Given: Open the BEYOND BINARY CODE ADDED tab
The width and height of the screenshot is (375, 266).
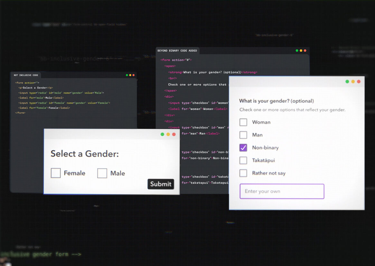Looking at the screenshot, I should tap(177, 51).
